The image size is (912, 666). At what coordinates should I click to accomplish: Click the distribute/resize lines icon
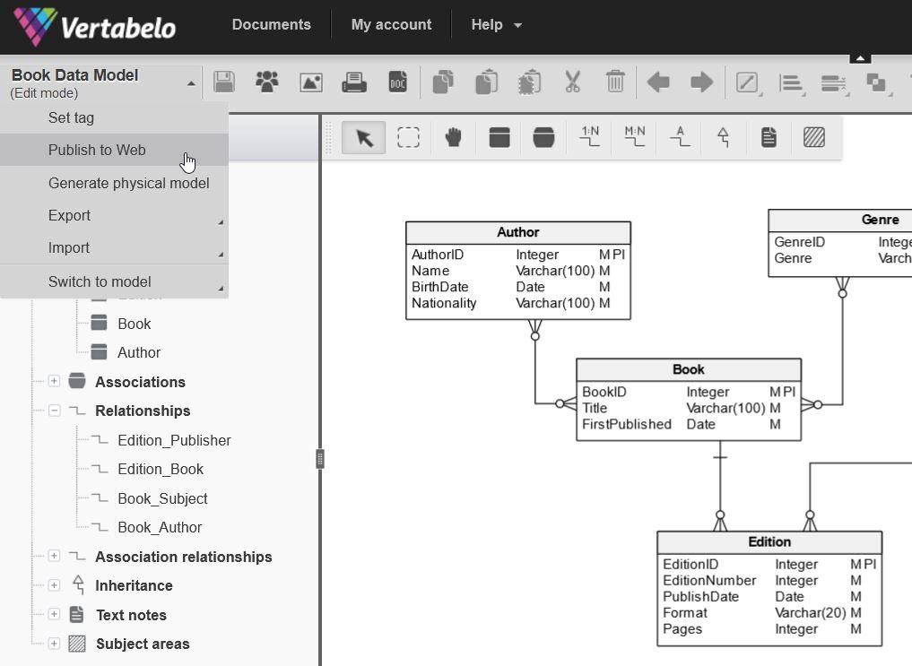coord(833,83)
